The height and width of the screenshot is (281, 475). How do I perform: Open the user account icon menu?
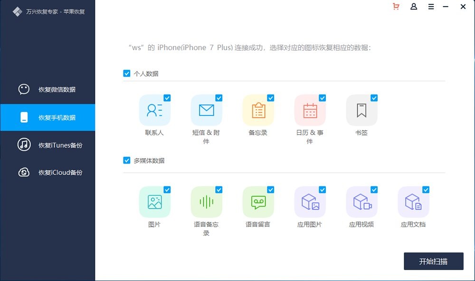click(414, 7)
